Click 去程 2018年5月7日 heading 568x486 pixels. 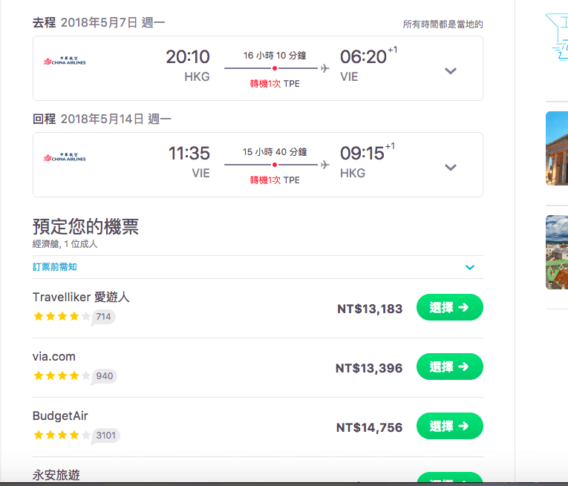(x=99, y=23)
